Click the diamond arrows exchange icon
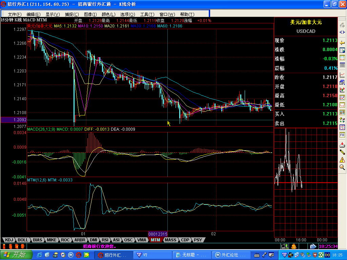 pos(342,120)
